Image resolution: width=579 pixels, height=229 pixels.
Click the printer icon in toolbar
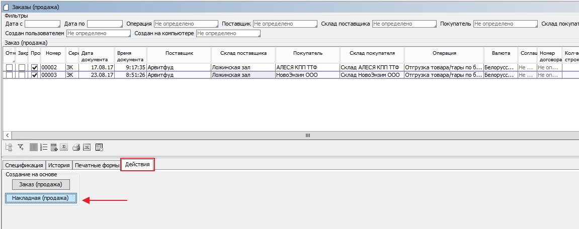76,147
